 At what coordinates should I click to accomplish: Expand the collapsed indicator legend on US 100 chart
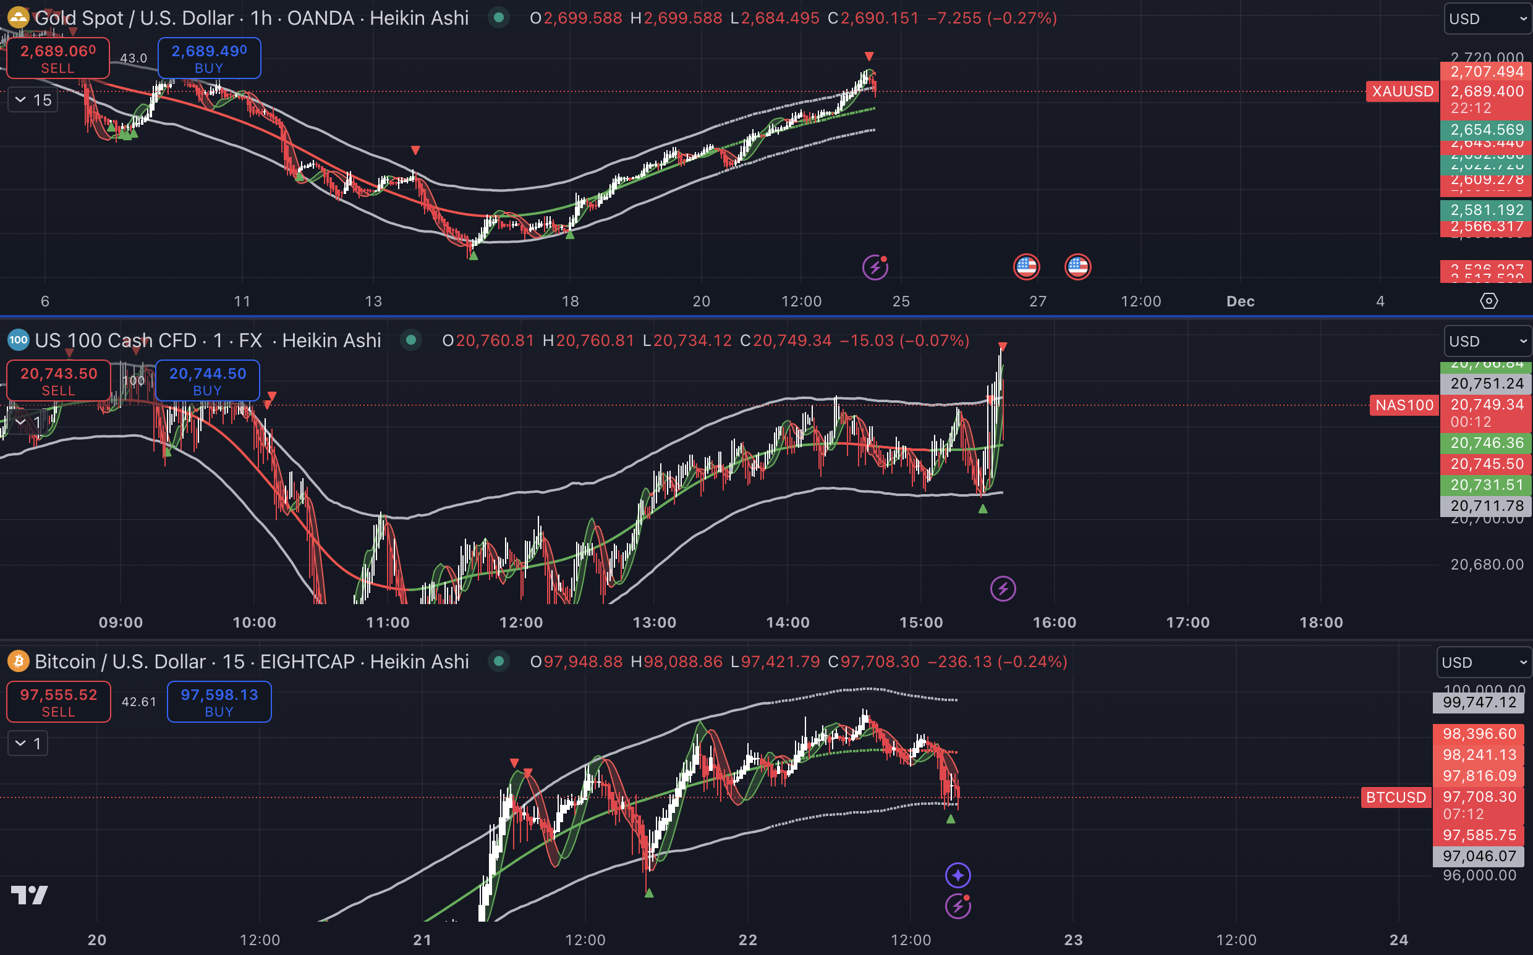point(28,421)
